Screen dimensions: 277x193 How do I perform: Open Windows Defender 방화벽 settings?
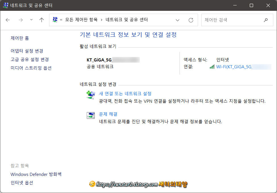pyautogui.click(x=36, y=174)
